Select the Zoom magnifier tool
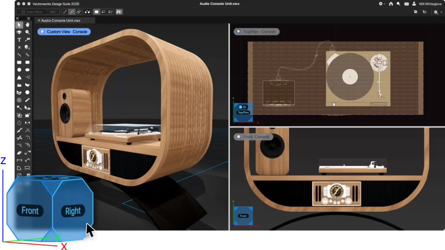 click(x=27, y=32)
